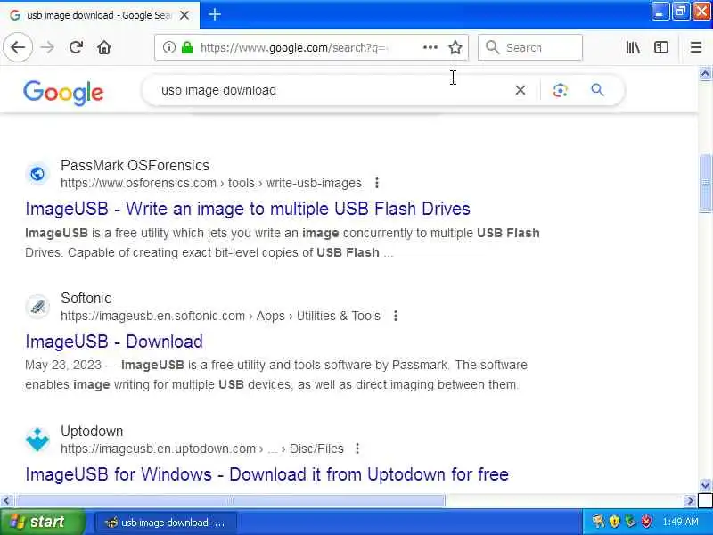Click the imageusb.en.softonic.com breadcrumb URL
This screenshot has height=535, width=713.
coord(220,316)
